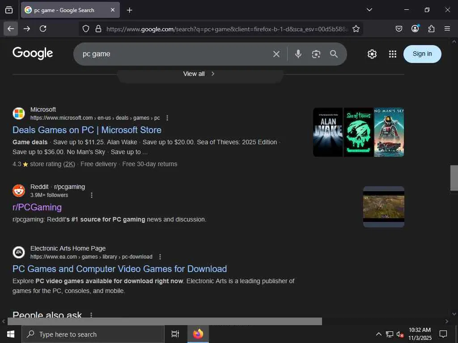This screenshot has height=343, width=458.
Task: Open the Firefox View icon
Action: pyautogui.click(x=9, y=10)
